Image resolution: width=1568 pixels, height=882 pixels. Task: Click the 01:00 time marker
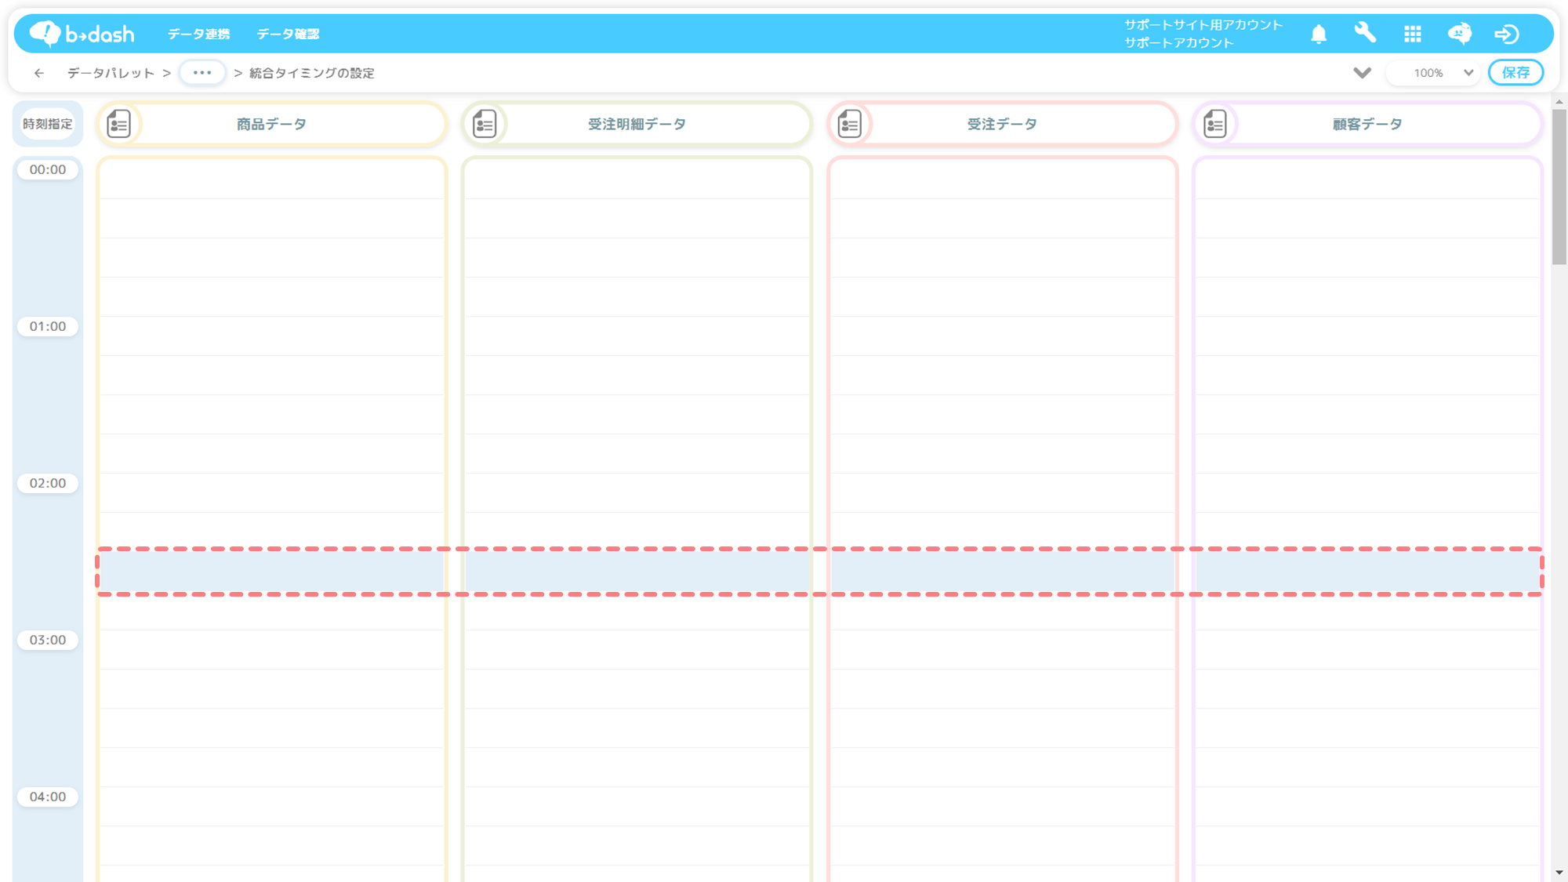tap(48, 326)
